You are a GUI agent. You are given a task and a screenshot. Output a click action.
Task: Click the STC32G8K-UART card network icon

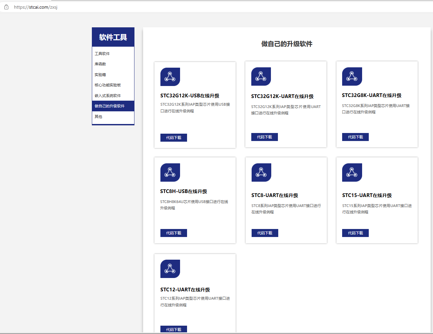click(x=352, y=76)
